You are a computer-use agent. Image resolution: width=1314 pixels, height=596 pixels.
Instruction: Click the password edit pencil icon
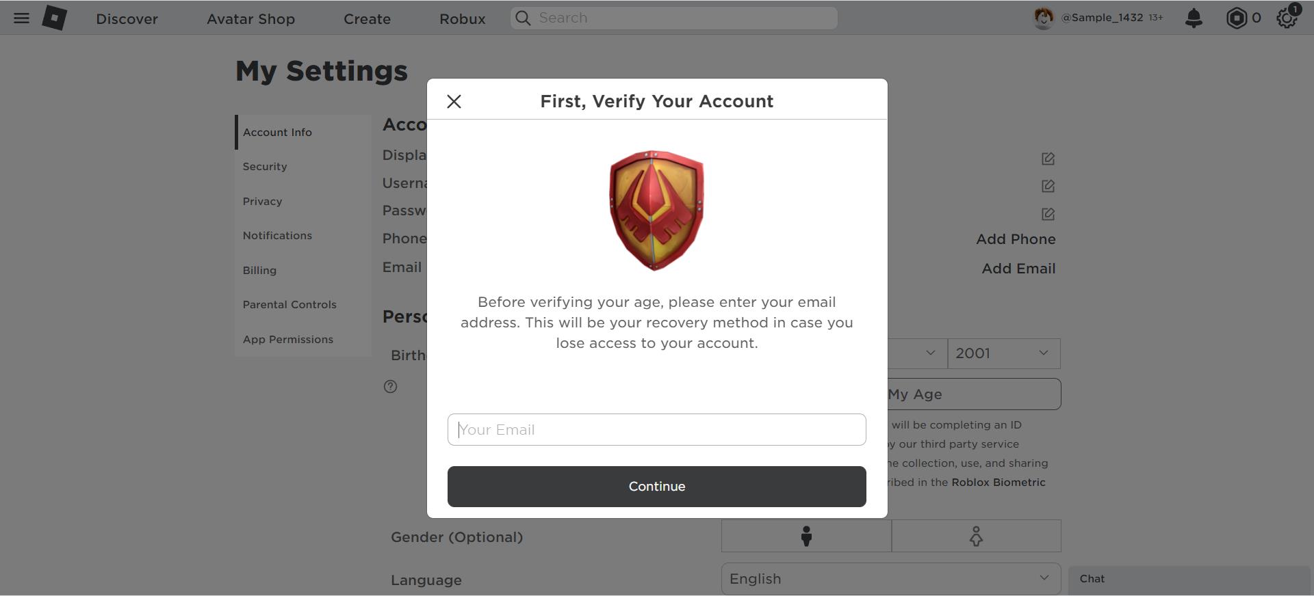pyautogui.click(x=1048, y=214)
